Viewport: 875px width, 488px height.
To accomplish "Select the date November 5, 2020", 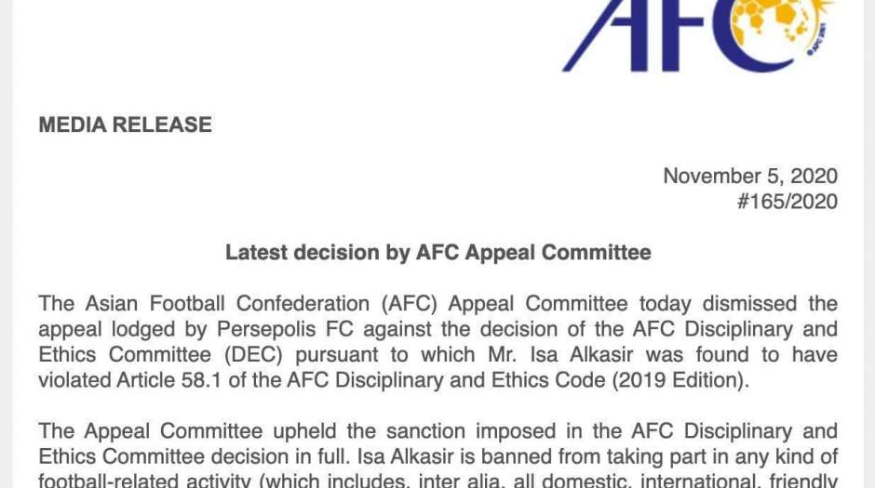I will pos(750,176).
